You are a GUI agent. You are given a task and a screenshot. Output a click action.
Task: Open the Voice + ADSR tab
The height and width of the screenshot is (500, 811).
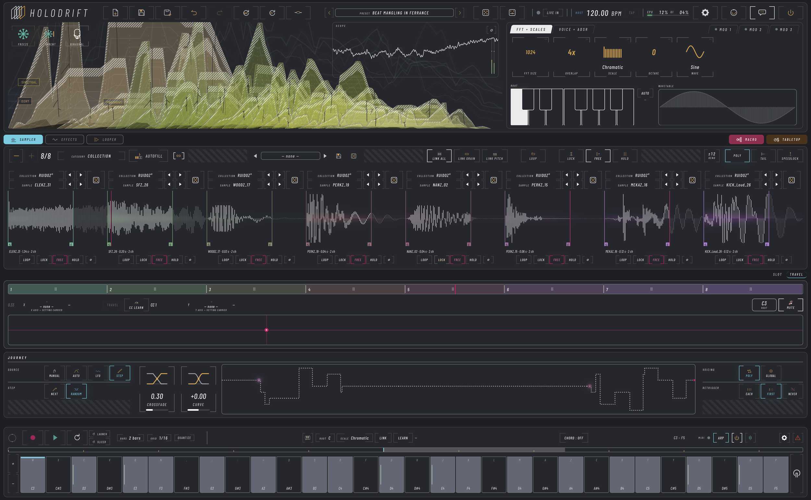(x=573, y=29)
